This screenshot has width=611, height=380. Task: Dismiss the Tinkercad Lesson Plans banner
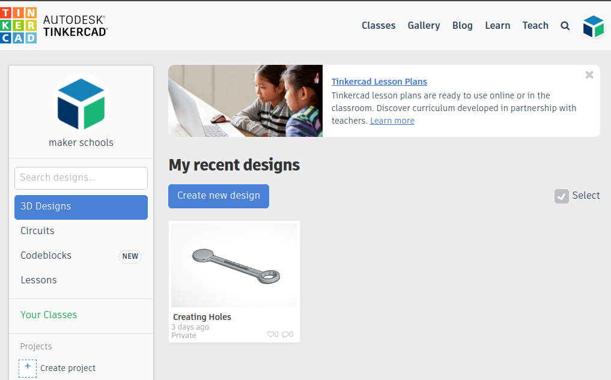[x=589, y=75]
